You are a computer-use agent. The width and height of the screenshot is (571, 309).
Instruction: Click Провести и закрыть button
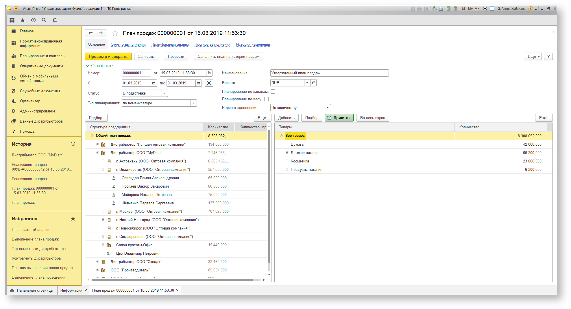tap(108, 56)
